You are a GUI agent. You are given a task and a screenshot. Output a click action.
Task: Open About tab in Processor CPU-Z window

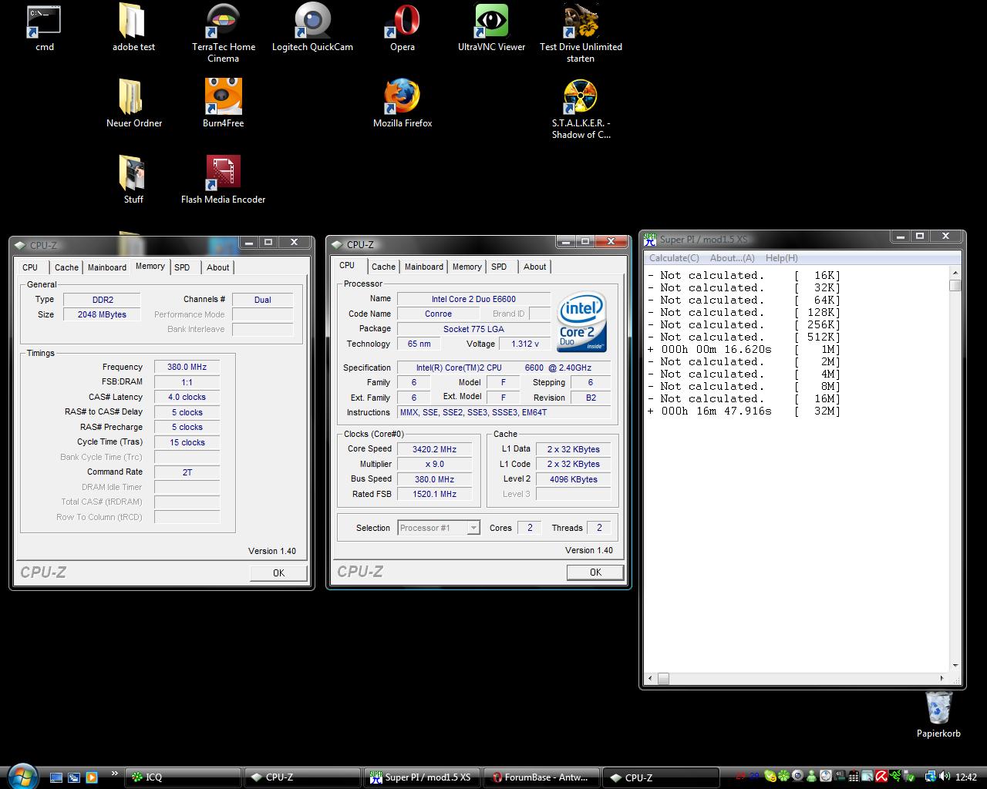click(534, 267)
